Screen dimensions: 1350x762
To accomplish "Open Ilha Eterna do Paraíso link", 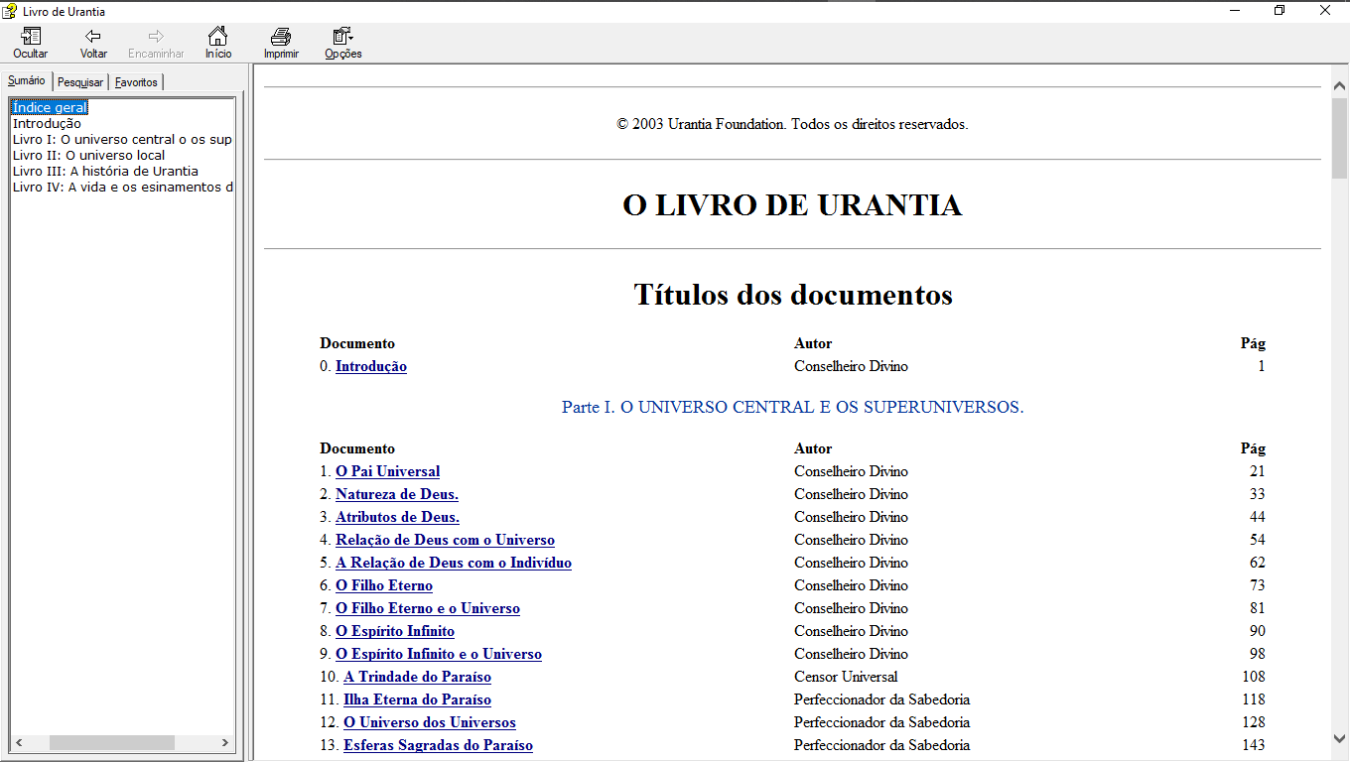I will pos(417,699).
